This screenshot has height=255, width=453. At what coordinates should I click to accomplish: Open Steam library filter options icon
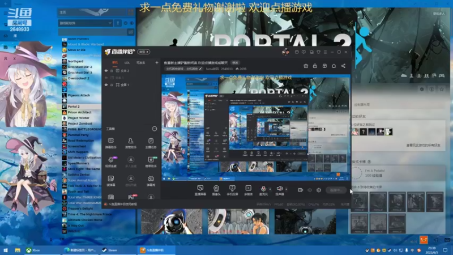click(x=131, y=32)
